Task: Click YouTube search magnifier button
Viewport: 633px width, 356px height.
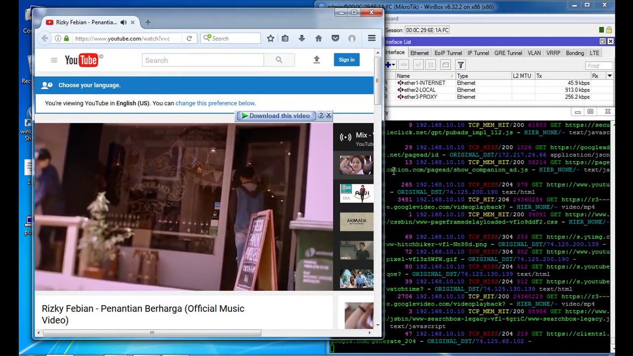Action: tap(279, 60)
